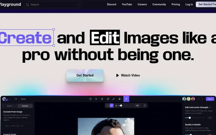Click Log in
Image resolution: width=216 pixels, height=135 pixels.
[x=189, y=4]
